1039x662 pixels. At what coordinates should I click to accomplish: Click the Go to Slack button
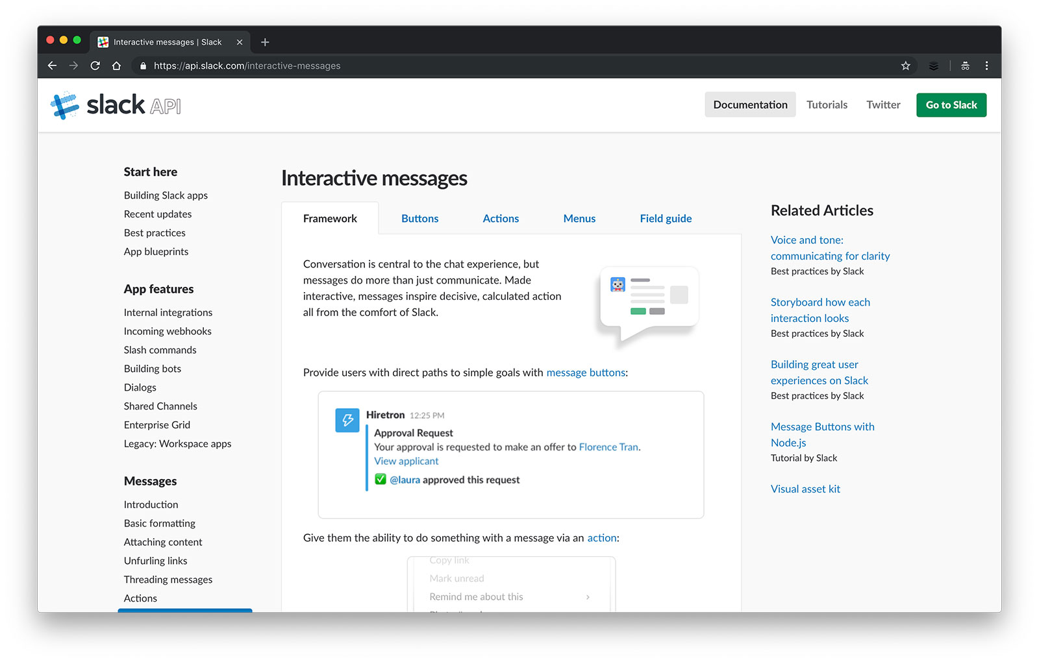point(951,104)
